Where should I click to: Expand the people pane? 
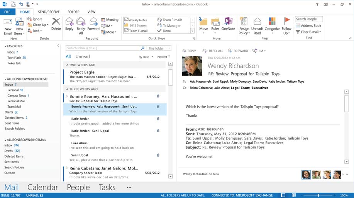(347, 175)
